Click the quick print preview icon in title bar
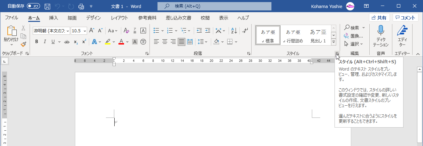 click(x=81, y=6)
